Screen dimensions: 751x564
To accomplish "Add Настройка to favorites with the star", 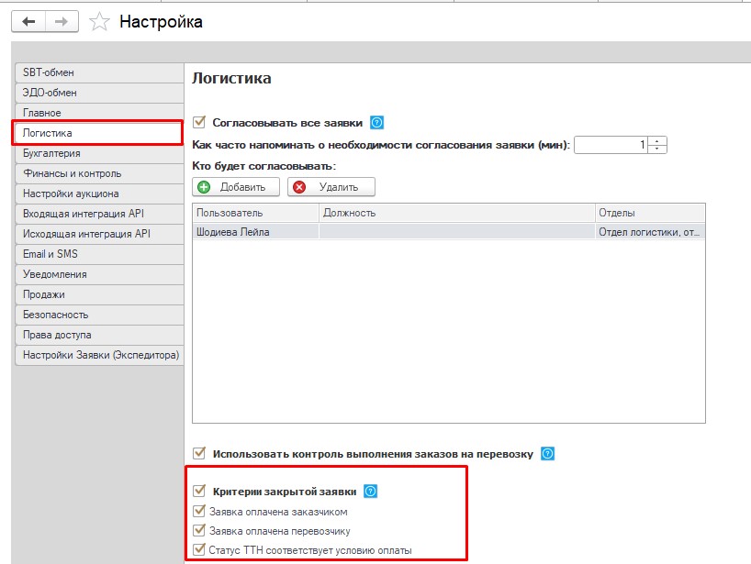I will (99, 21).
